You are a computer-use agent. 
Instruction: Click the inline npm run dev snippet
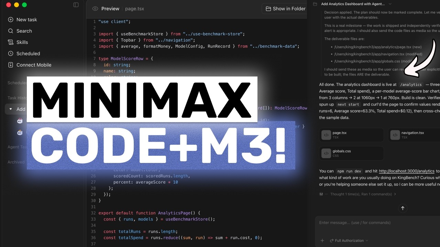pos(349,171)
